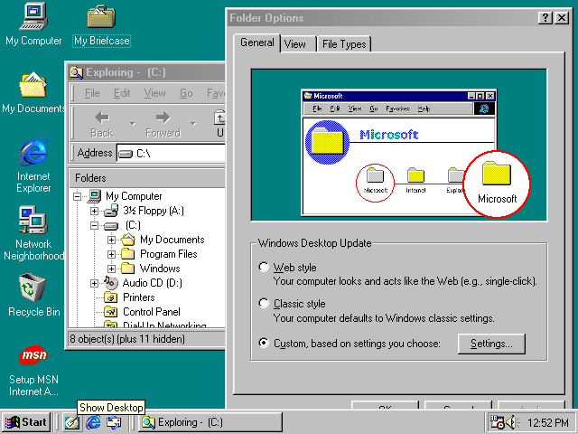Click the Program Files folder icon
Viewport: 578px width, 434px height.
[128, 254]
